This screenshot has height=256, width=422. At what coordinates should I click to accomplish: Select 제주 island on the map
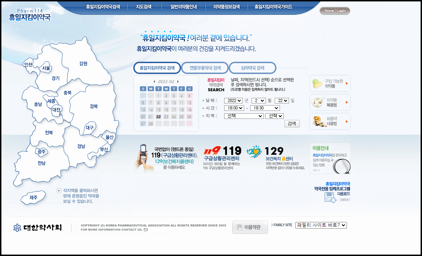click(x=33, y=197)
